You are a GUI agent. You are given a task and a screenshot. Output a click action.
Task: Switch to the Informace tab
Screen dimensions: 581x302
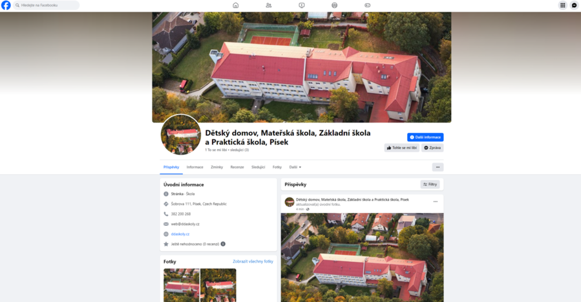[x=195, y=167]
